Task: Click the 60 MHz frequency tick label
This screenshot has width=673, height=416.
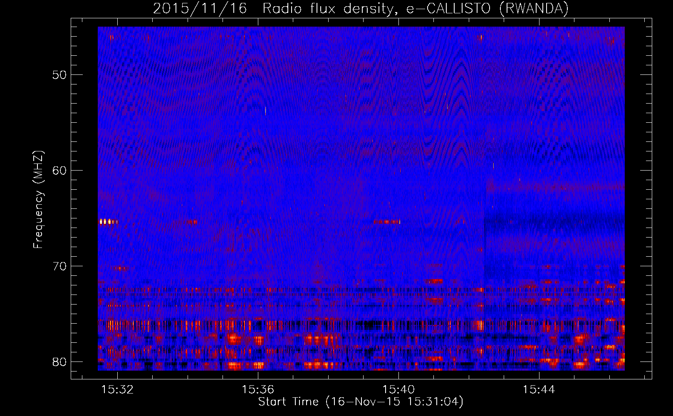Action: 59,171
